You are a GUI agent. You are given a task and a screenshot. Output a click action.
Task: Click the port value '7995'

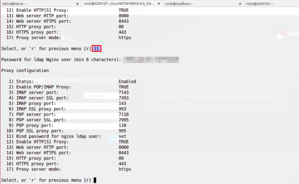coord(124,120)
